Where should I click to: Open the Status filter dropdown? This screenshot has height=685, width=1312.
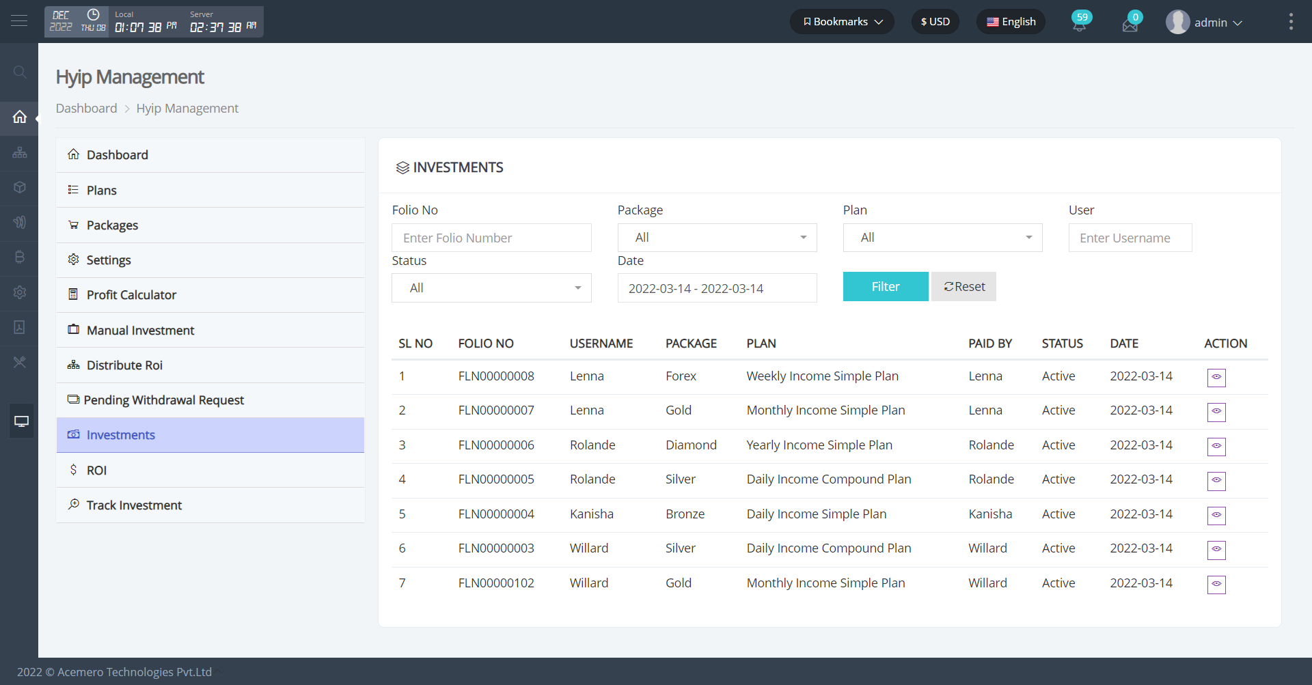pos(491,288)
